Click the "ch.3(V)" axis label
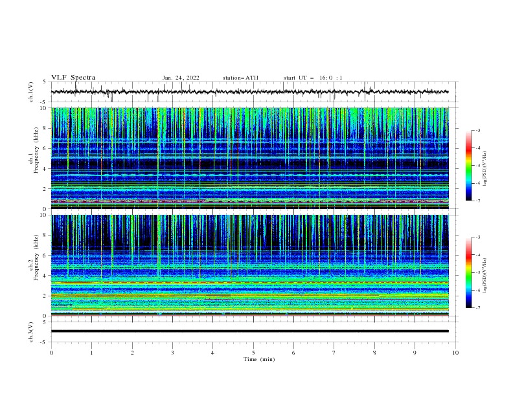This screenshot has width=513, height=396. pyautogui.click(x=31, y=332)
